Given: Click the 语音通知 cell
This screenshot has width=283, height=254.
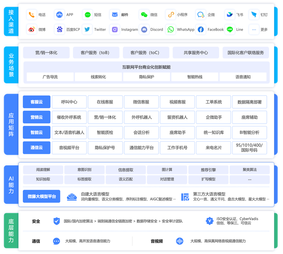Looking at the screenshot, I should click(x=243, y=77).
